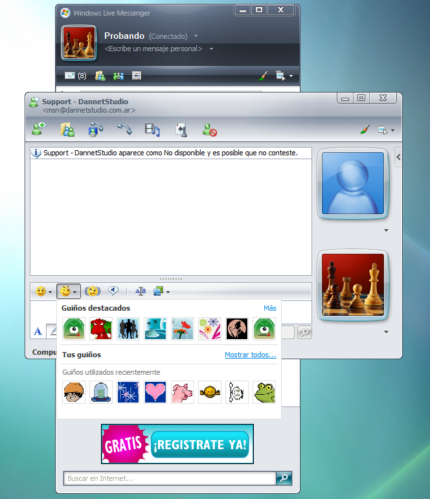This screenshot has width=430, height=499.
Task: Start a phone call with the handset icon
Action: pos(124,129)
